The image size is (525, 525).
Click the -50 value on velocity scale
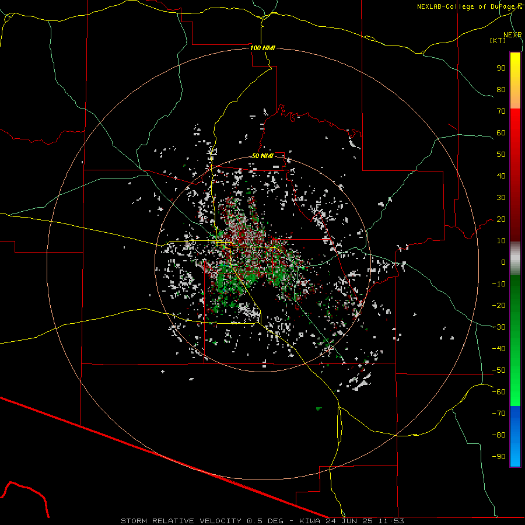click(499, 370)
